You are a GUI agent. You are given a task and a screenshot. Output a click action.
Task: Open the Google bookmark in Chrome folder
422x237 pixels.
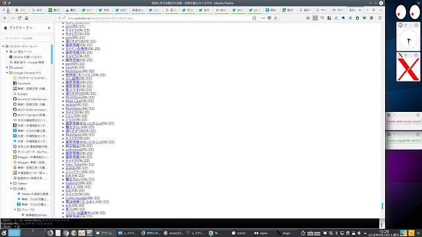click(20, 94)
